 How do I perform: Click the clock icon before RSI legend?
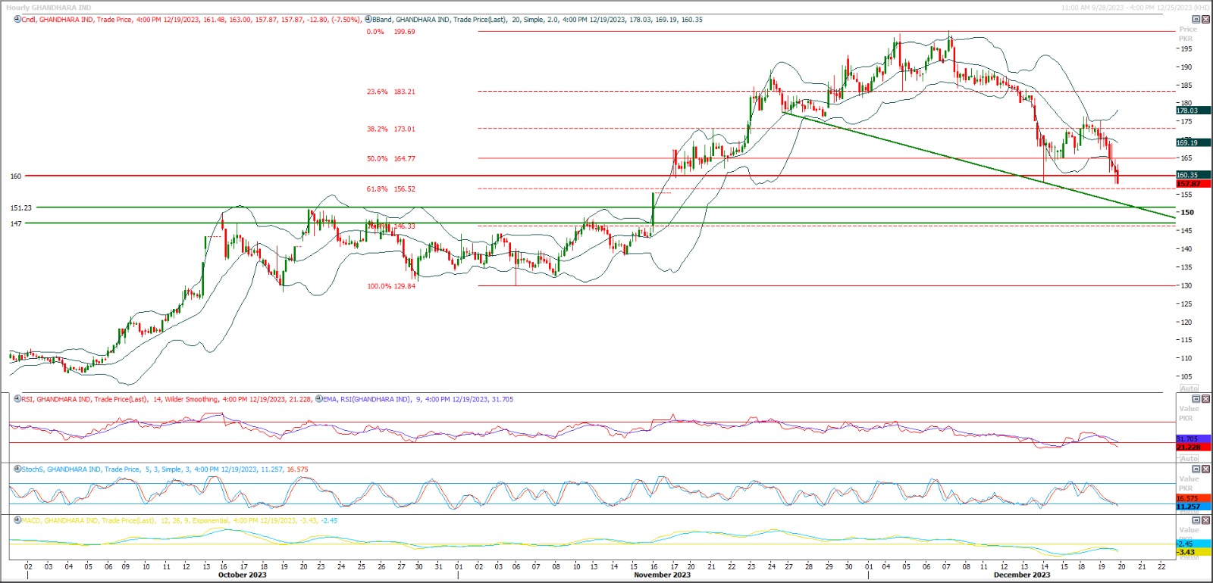click(x=17, y=399)
